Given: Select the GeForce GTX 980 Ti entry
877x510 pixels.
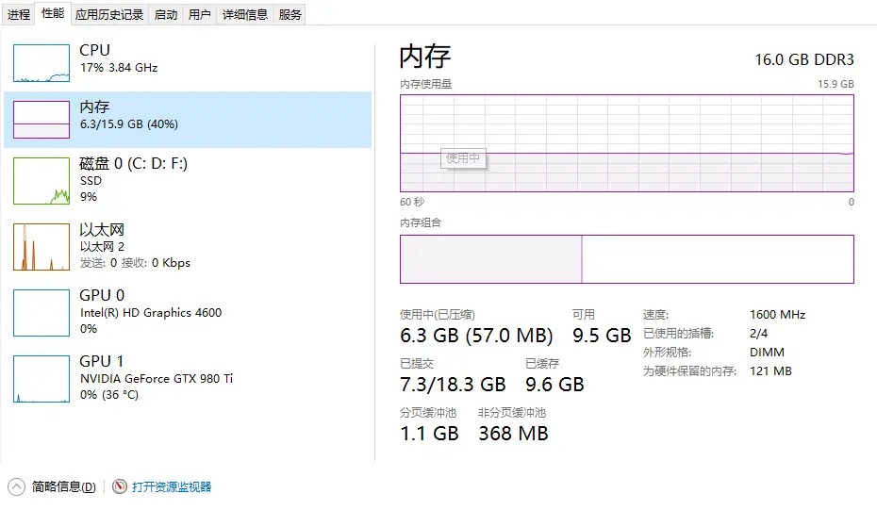Looking at the screenshot, I should pyautogui.click(x=156, y=378).
